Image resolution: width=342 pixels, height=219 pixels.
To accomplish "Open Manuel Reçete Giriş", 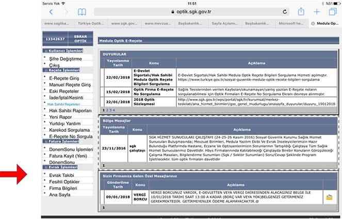I will (70, 85).
